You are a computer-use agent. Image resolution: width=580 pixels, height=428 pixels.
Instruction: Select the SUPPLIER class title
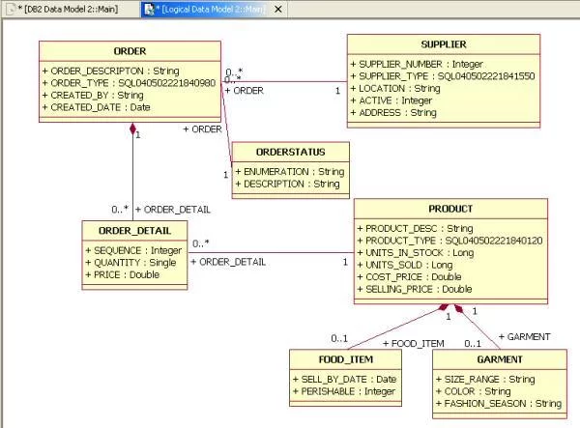coord(444,44)
